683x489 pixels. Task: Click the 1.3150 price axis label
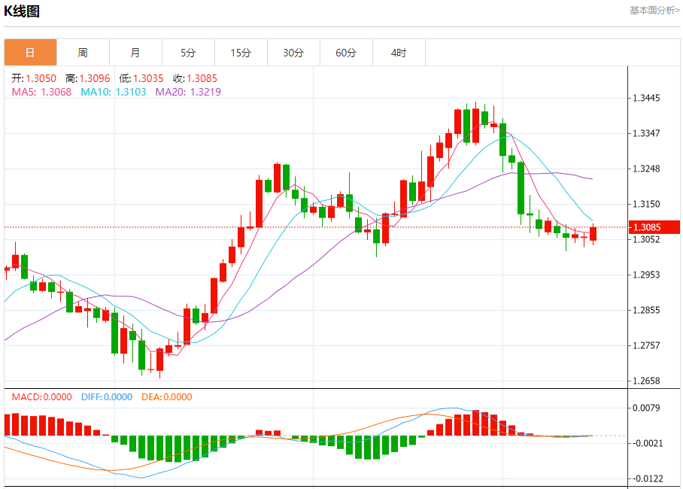click(646, 204)
